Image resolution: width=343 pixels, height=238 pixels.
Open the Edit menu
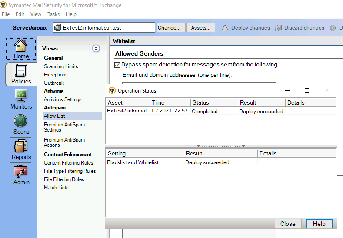(x=20, y=14)
